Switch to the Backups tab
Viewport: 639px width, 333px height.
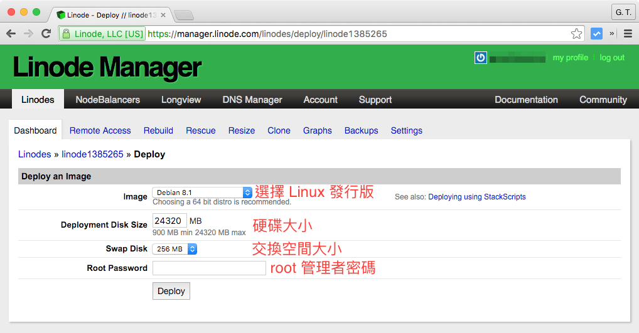[361, 130]
